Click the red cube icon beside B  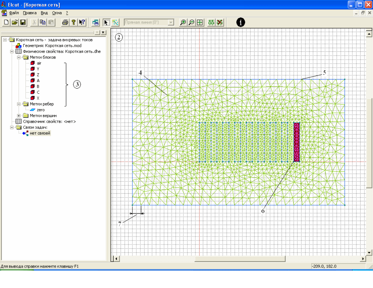point(33,86)
